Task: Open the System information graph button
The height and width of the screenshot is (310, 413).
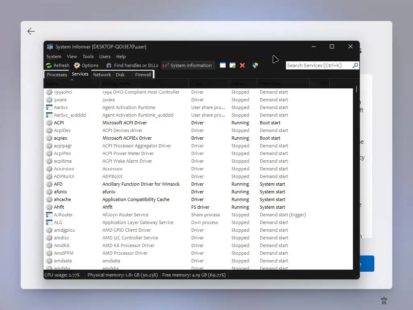Action: click(187, 65)
